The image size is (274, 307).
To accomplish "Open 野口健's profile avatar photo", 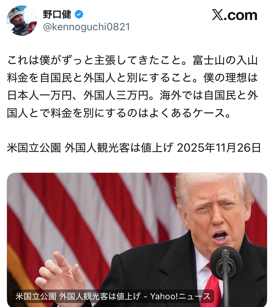I will pos(22,21).
